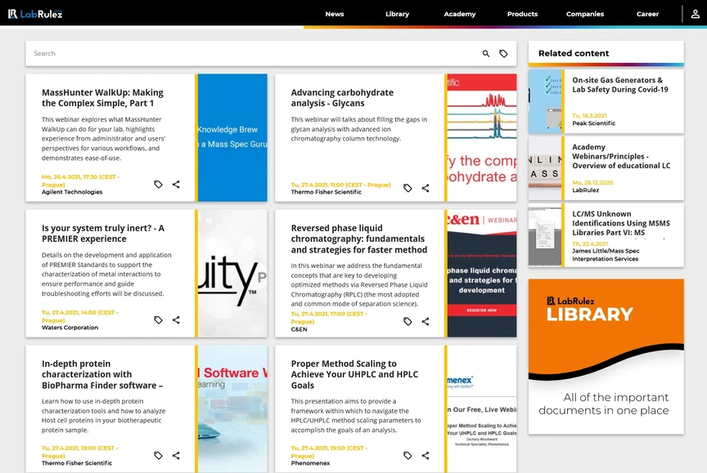Open the LabRulez Library orange banner
The height and width of the screenshot is (473, 707).
(x=606, y=356)
